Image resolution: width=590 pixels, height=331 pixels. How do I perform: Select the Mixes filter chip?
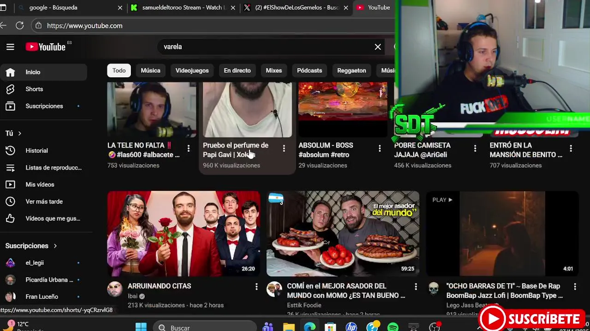point(274,70)
